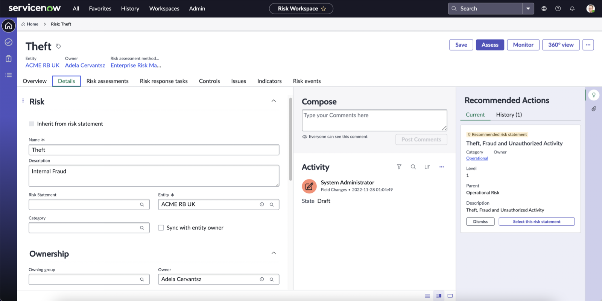Open the History menu
The width and height of the screenshot is (602, 301).
130,9
